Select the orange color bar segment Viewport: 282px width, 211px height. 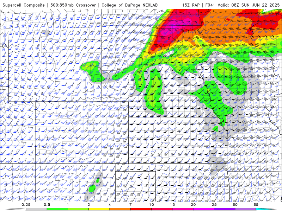(x=120, y=209)
